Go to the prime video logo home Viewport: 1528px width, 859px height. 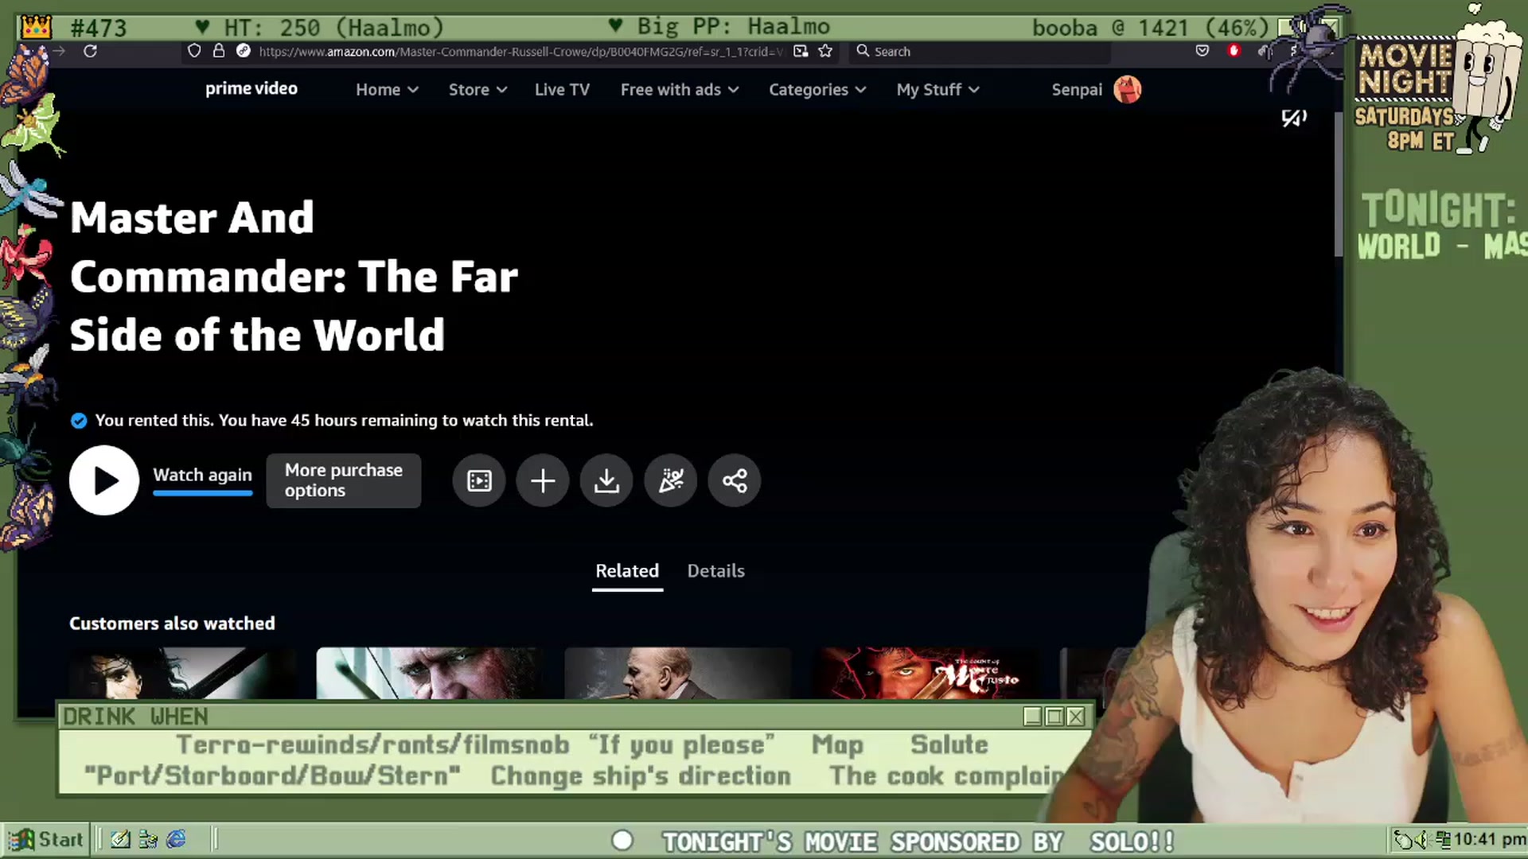[x=251, y=89]
